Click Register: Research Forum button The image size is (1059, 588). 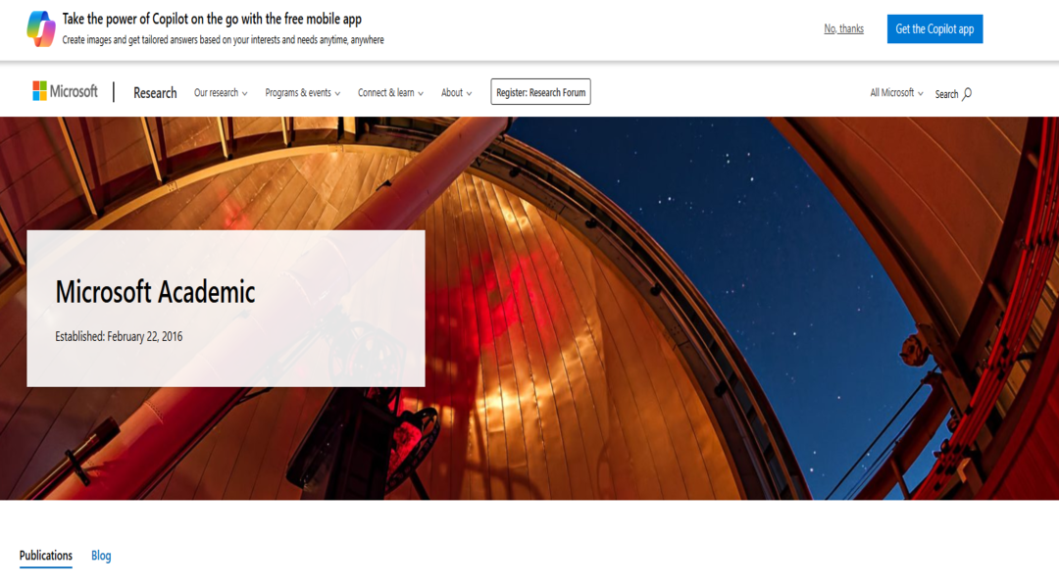point(540,92)
